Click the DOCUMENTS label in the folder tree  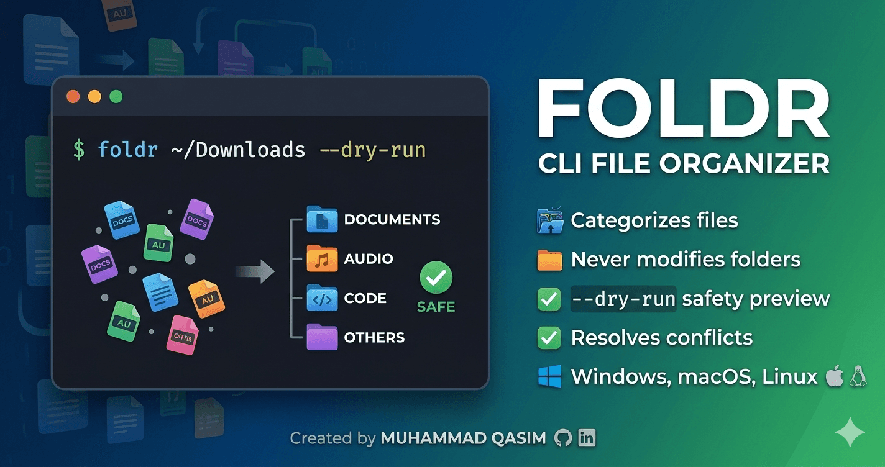(x=392, y=220)
